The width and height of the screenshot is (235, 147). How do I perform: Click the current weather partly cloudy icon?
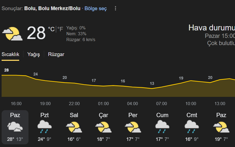pyautogui.click(x=12, y=34)
